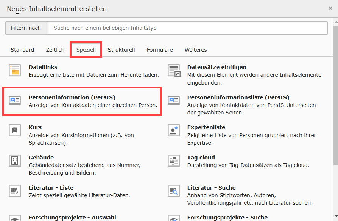Click the Dateilinks folder list icon
Screen dimensions: 338x221
tap(15, 70)
